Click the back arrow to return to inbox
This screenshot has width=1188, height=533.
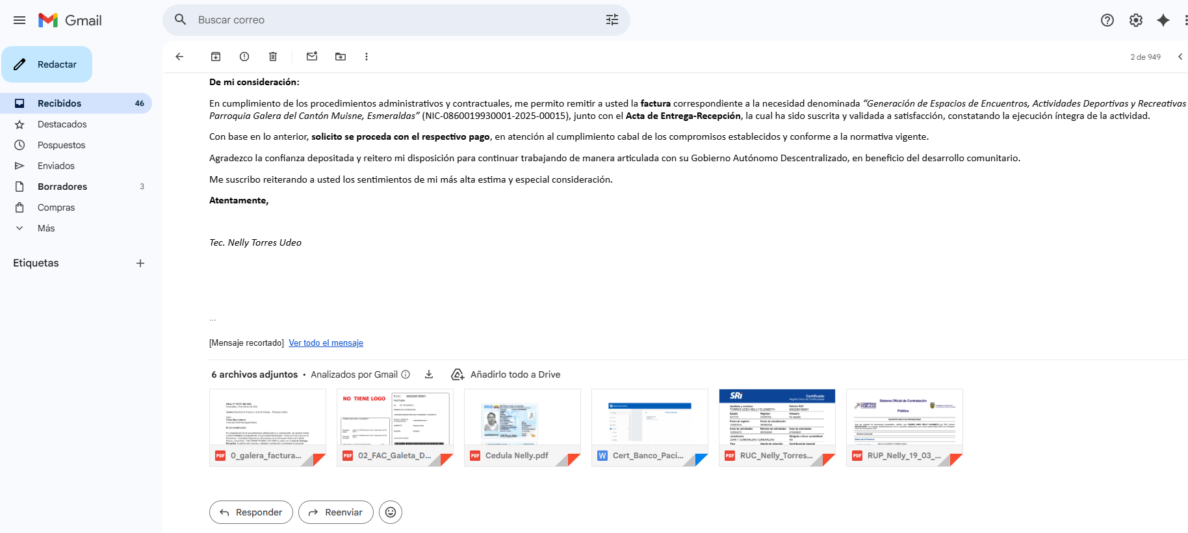179,57
